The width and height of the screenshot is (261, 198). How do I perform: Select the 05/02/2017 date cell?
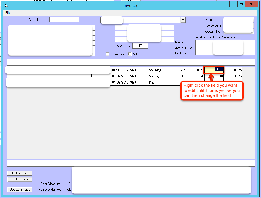pos(120,76)
